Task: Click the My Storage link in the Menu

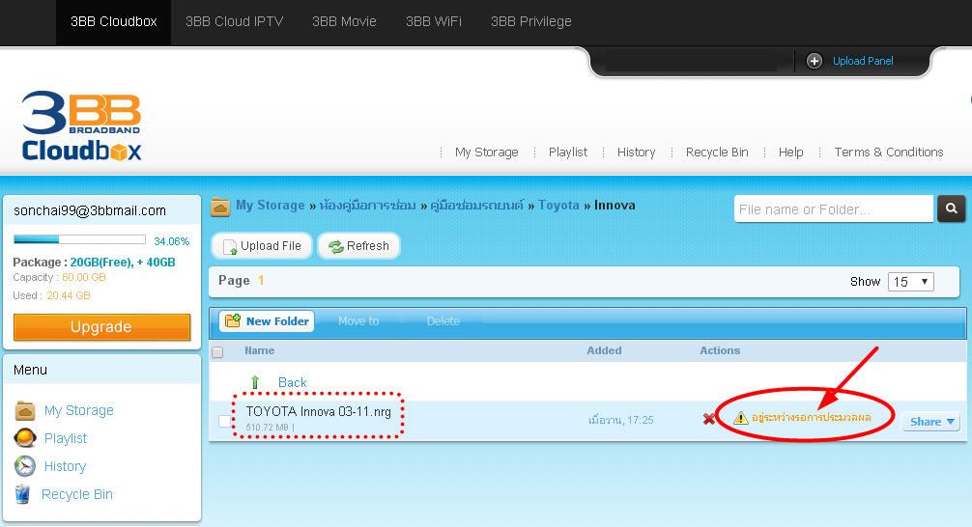Action: point(78,410)
